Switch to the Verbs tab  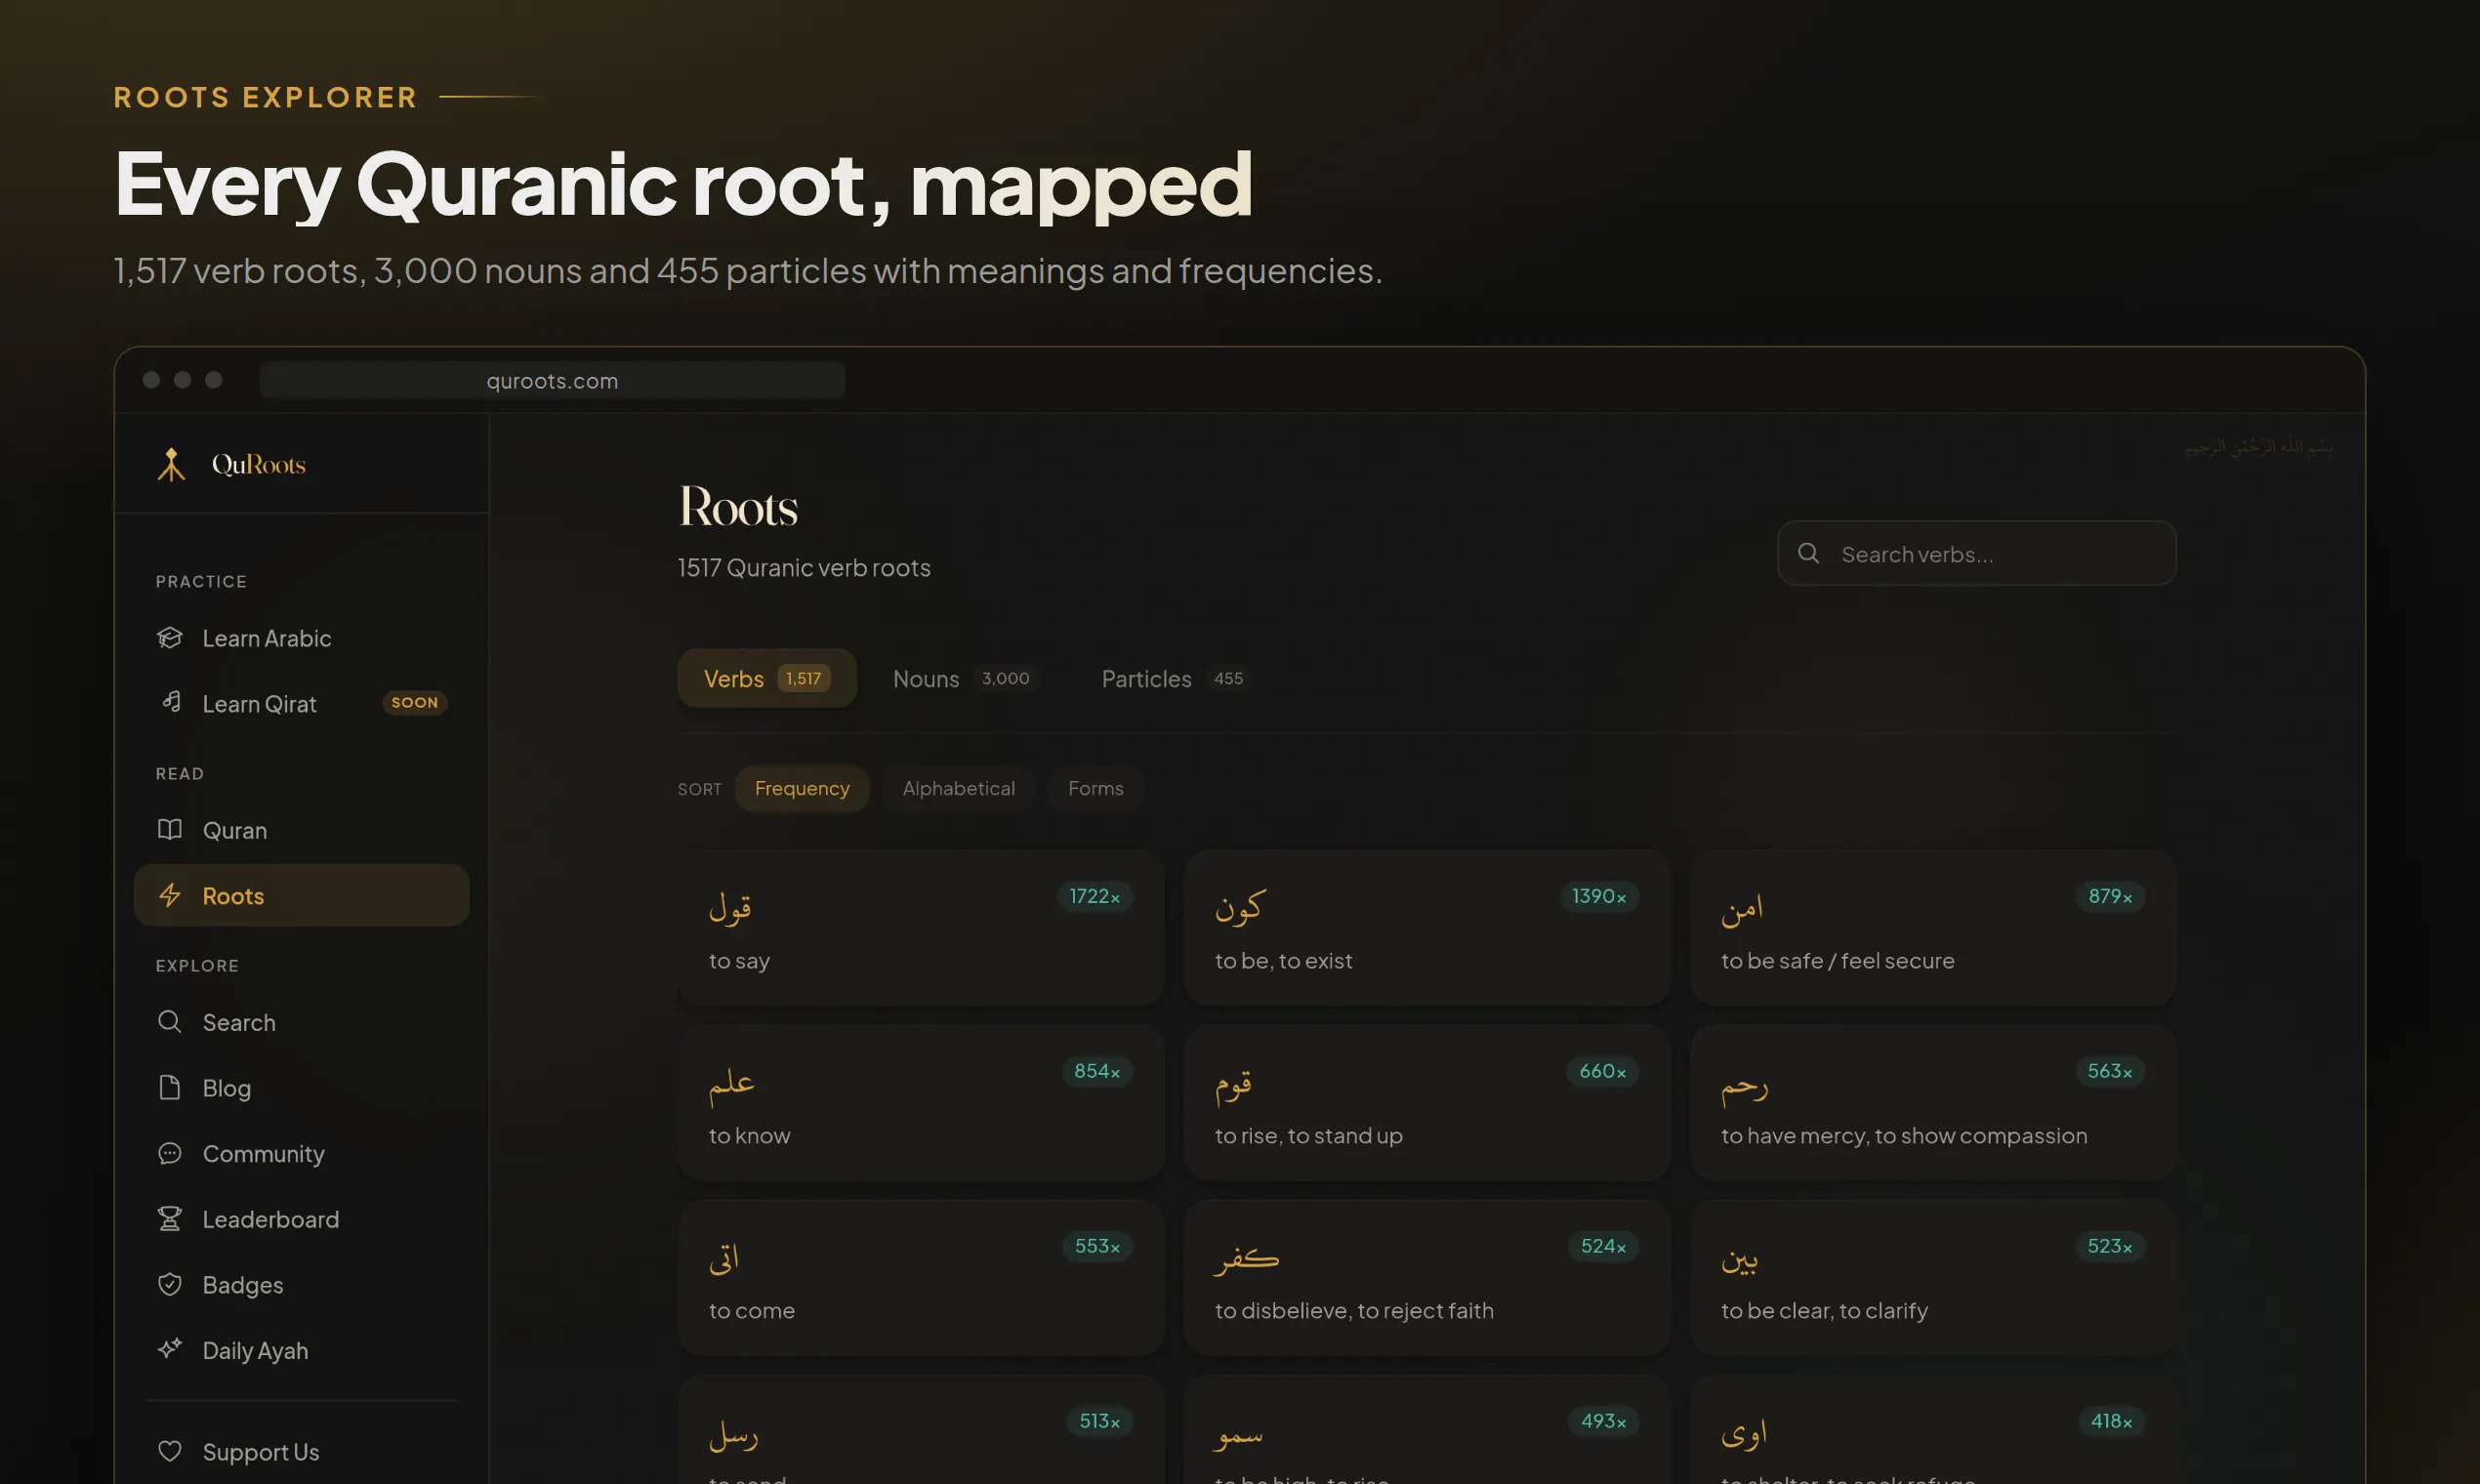[767, 678]
